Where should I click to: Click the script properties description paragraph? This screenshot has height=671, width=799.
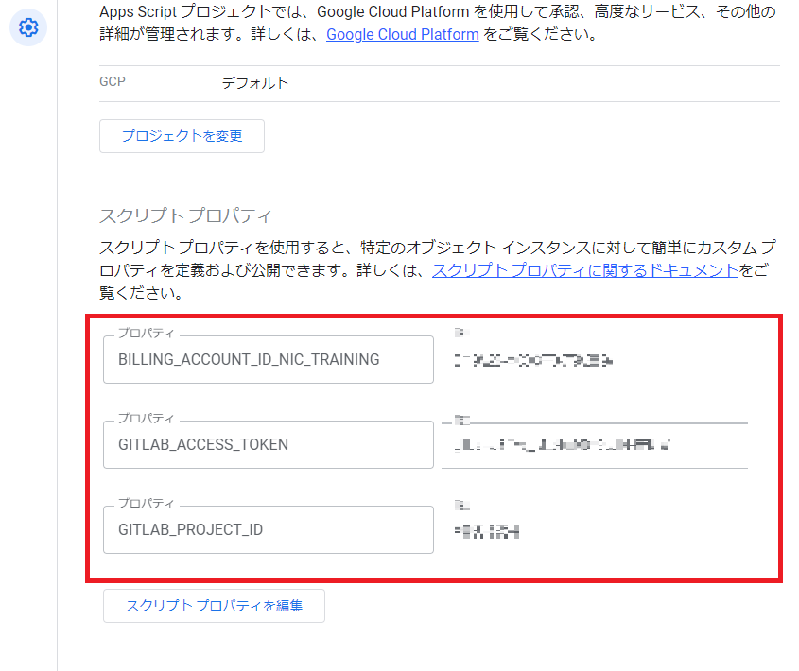(x=438, y=270)
